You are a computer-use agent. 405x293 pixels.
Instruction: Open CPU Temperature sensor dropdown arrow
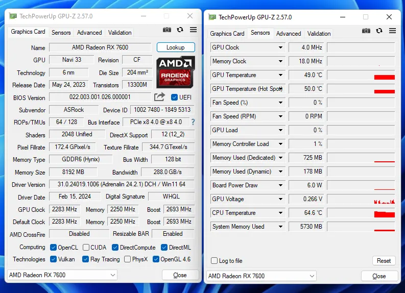tap(280, 213)
